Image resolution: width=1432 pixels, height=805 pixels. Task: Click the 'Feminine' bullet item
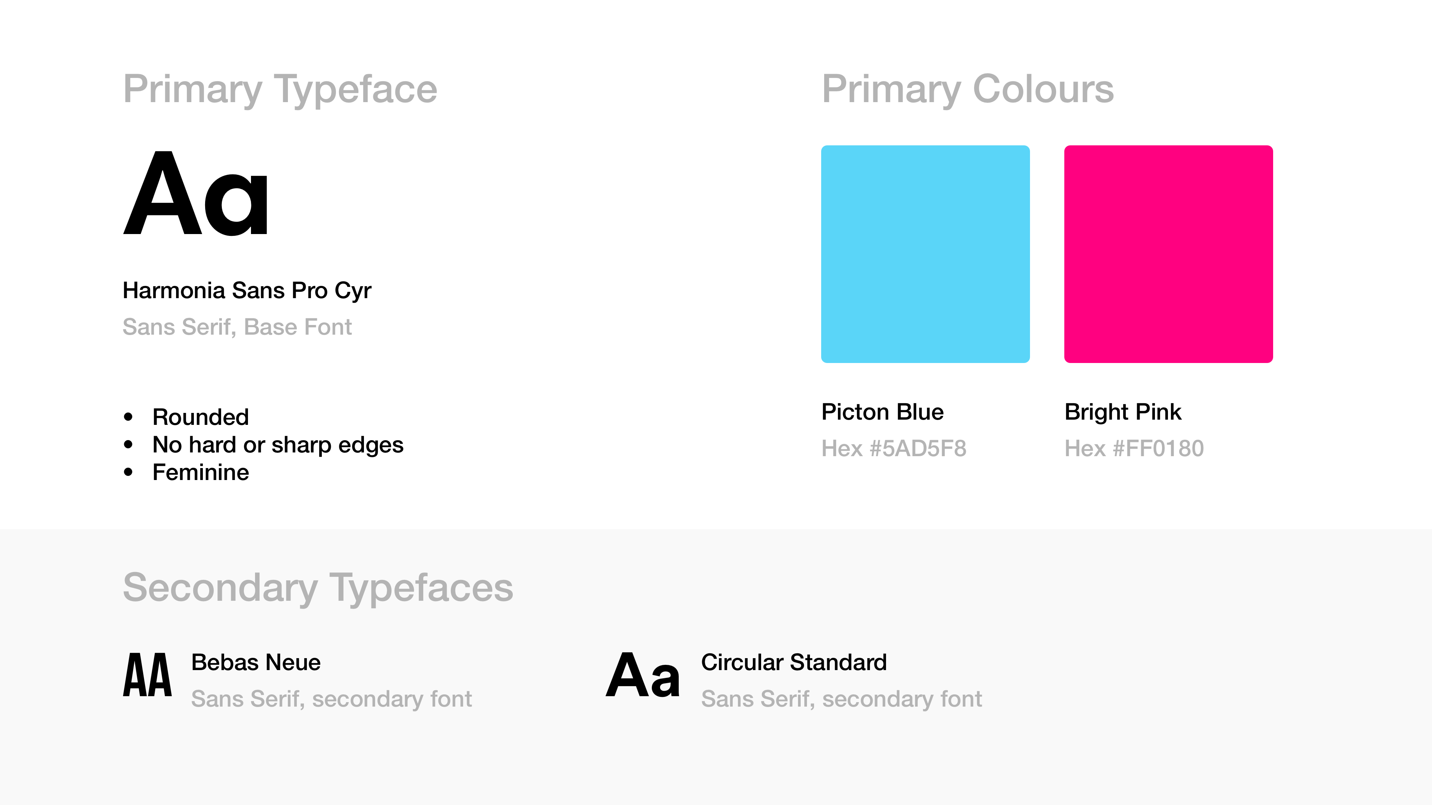[201, 472]
